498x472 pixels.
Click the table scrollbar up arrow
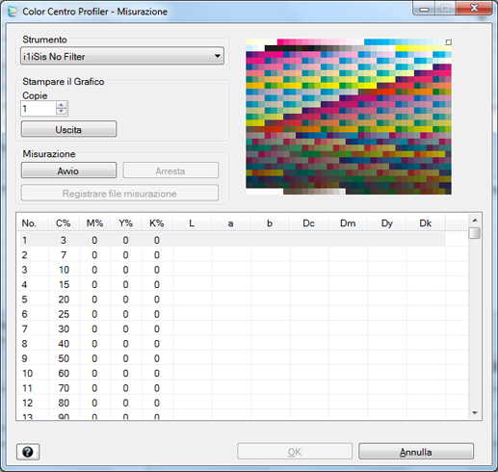pyautogui.click(x=475, y=221)
